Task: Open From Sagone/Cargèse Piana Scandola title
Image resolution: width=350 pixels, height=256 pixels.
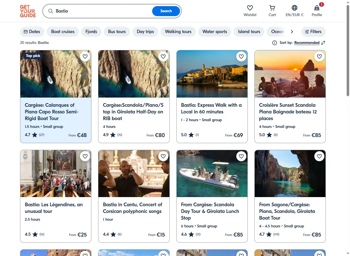Action: [287, 211]
